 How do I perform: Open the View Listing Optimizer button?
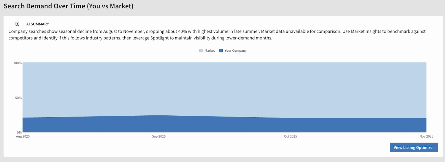click(x=414, y=147)
